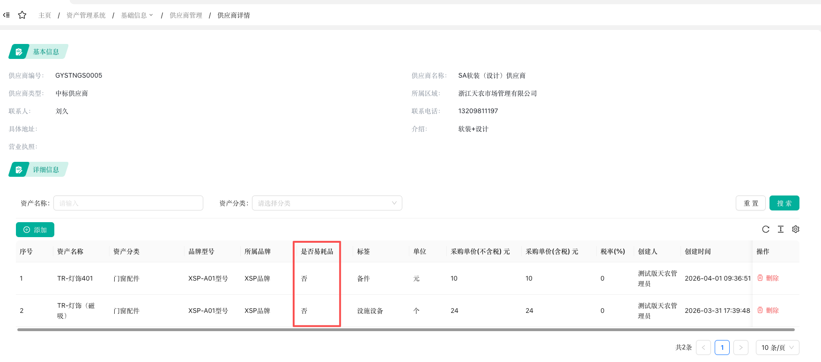
Task: Open the 10 条/页 page size dropdown
Action: [x=777, y=348]
